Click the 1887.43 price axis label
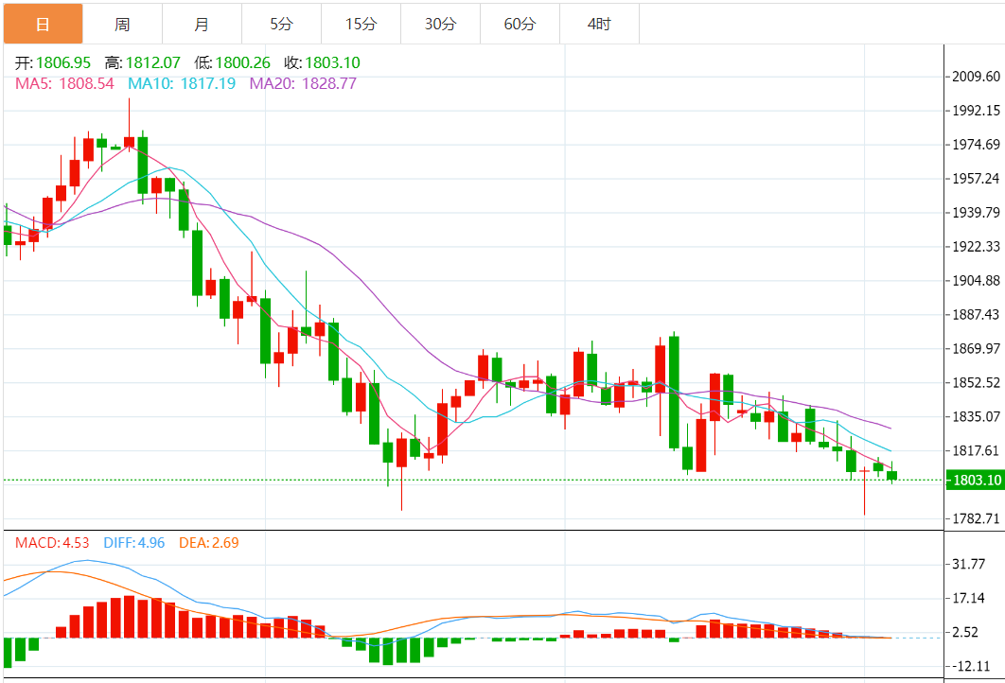 [977, 315]
